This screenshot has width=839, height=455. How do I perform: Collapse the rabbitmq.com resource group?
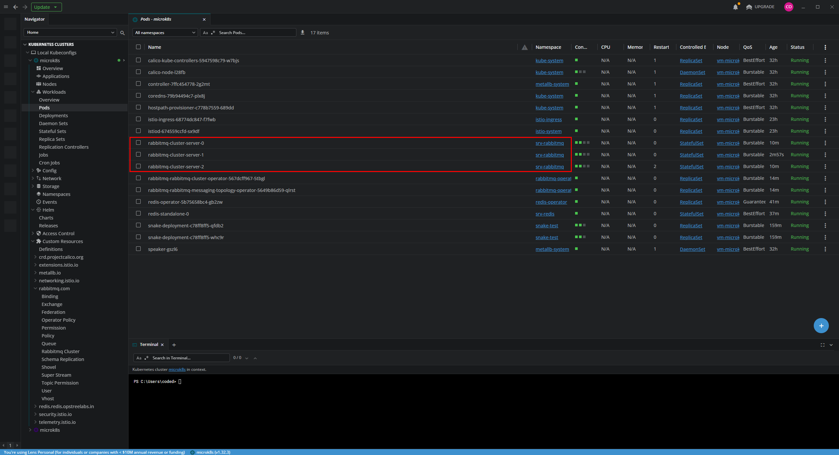point(35,289)
